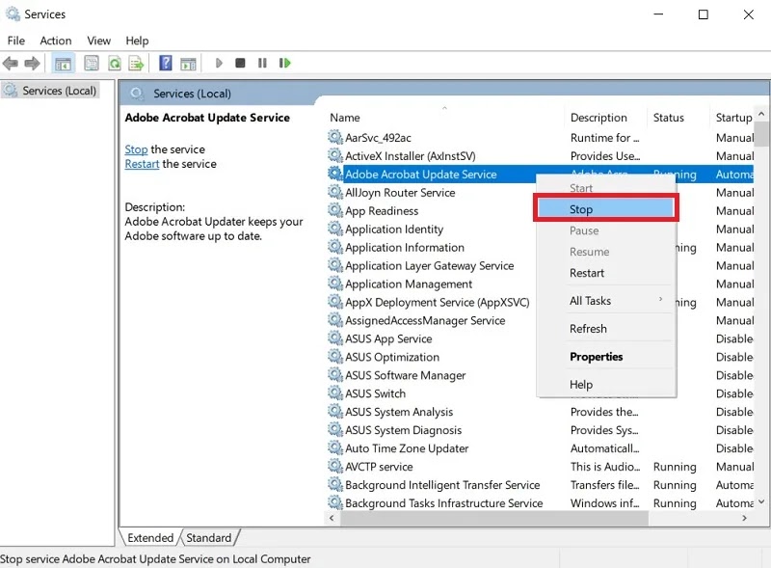Image resolution: width=771 pixels, height=568 pixels.
Task: Click gear icon beside AVCTP service
Action: coord(335,466)
